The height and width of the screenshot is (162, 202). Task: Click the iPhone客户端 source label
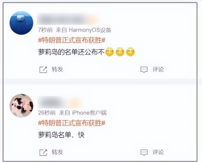pos(89,113)
